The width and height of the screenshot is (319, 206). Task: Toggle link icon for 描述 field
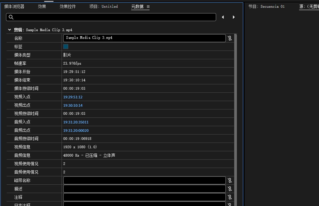(230, 189)
